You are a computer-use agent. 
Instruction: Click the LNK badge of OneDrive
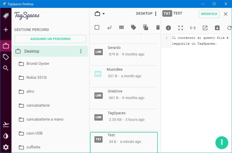pyautogui.click(x=98, y=95)
